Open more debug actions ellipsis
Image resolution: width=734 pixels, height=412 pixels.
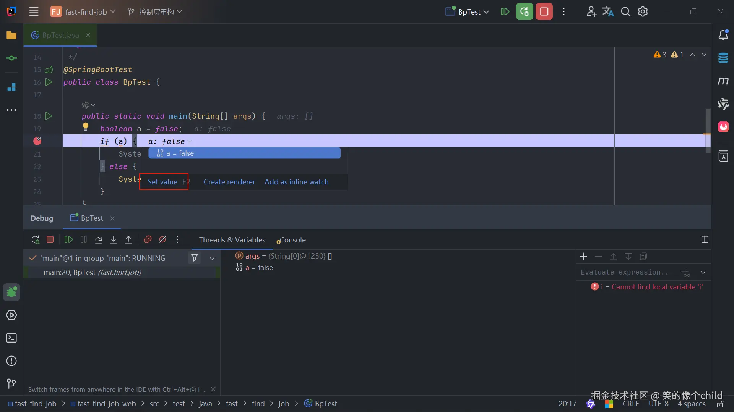point(177,240)
